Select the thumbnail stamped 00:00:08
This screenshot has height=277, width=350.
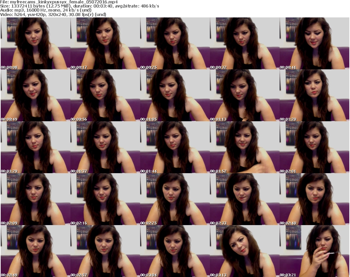coord(36,43)
